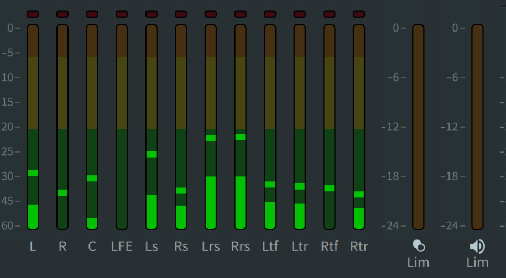Click the LFE channel label
This screenshot has width=506, height=278.
click(122, 246)
